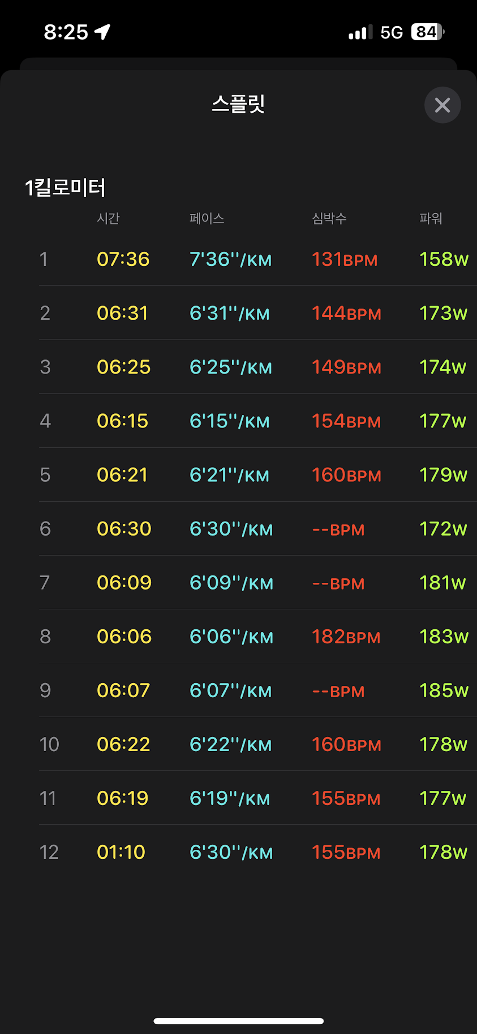The width and height of the screenshot is (477, 1034).
Task: Tap the 심박수 column header
Action: pyautogui.click(x=329, y=218)
